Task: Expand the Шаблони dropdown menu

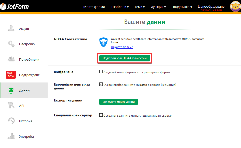Action: pyautogui.click(x=120, y=7)
